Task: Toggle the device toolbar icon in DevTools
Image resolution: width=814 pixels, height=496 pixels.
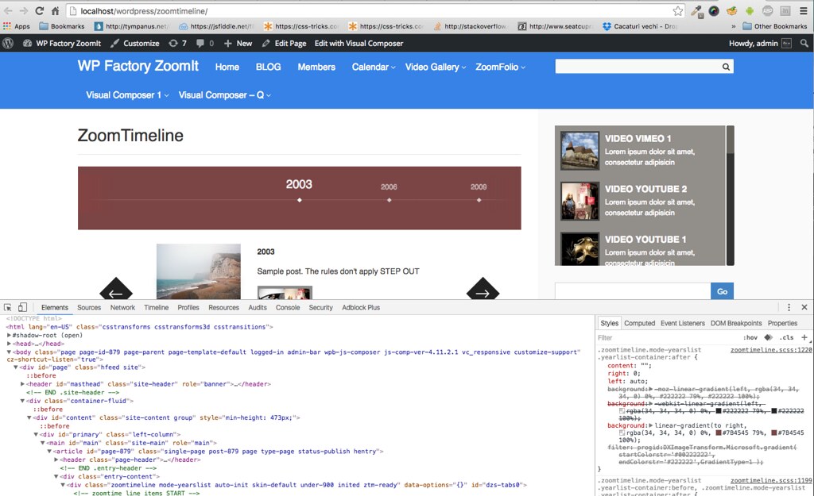Action: coord(22,308)
